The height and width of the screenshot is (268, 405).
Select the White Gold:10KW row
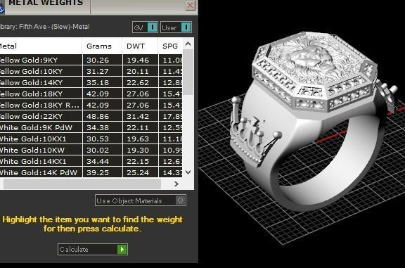tap(91, 150)
